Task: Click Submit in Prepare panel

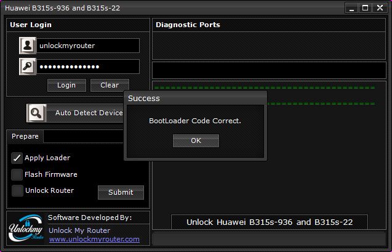Action: click(x=121, y=192)
